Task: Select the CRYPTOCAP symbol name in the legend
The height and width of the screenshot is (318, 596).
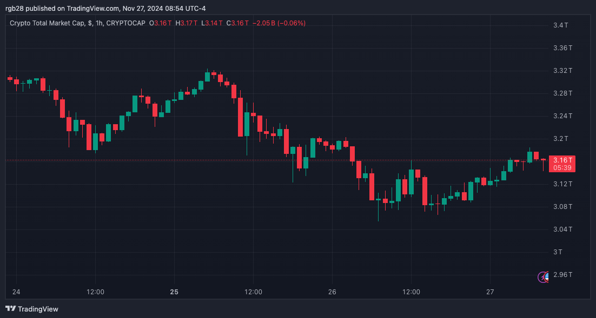Action: pyautogui.click(x=128, y=23)
